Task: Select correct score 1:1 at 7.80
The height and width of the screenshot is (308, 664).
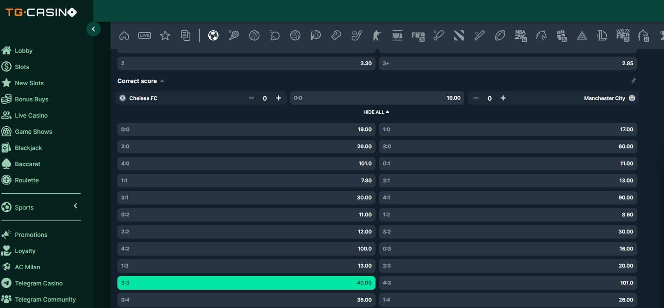Action: (246, 181)
